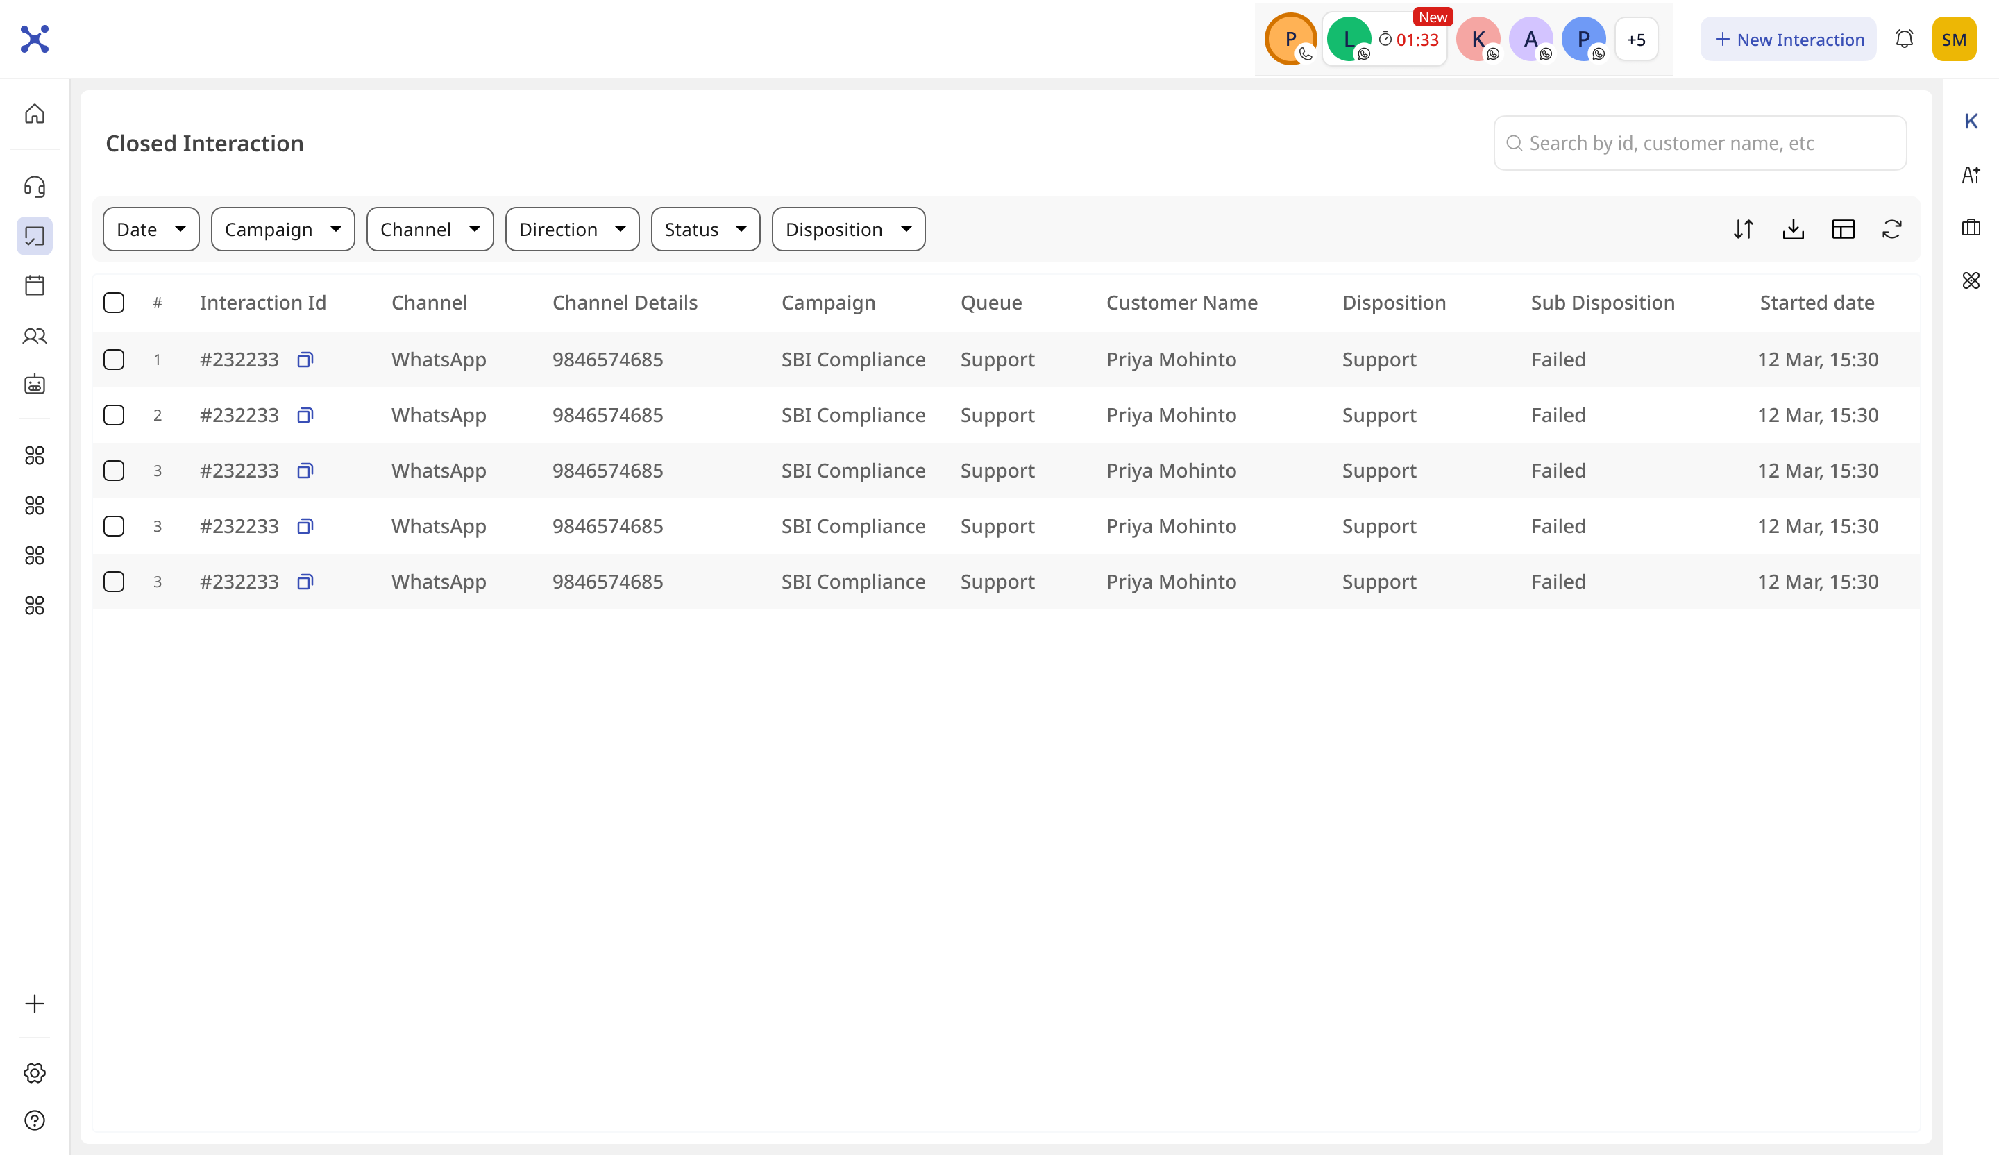1999x1155 pixels.
Task: Refresh the interaction table
Action: pos(1892,229)
